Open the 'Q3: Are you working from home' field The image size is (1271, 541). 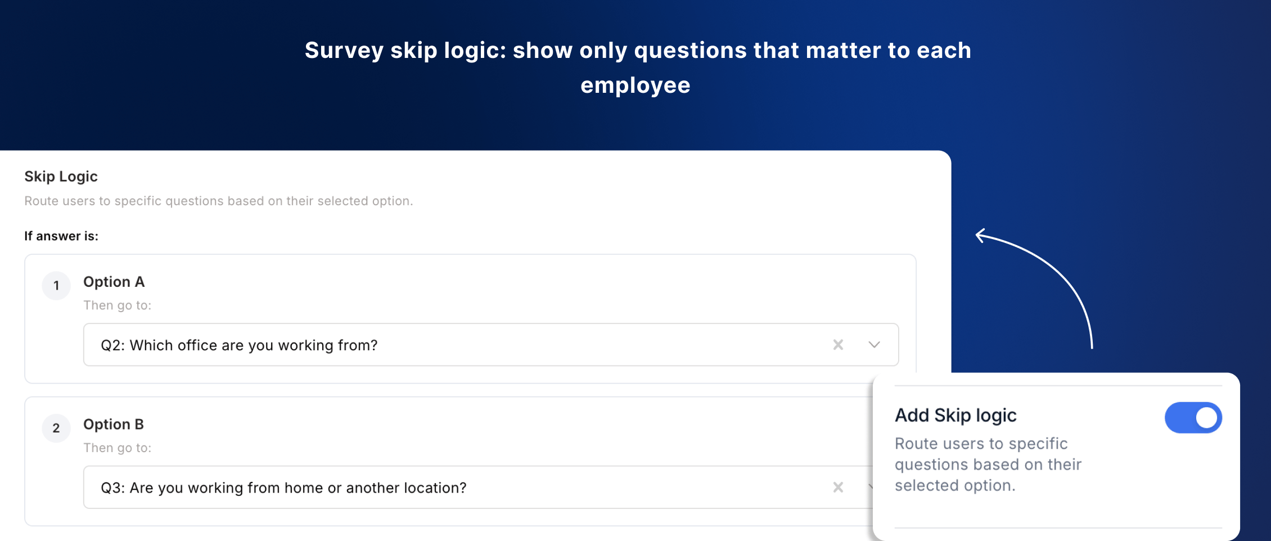coord(478,487)
